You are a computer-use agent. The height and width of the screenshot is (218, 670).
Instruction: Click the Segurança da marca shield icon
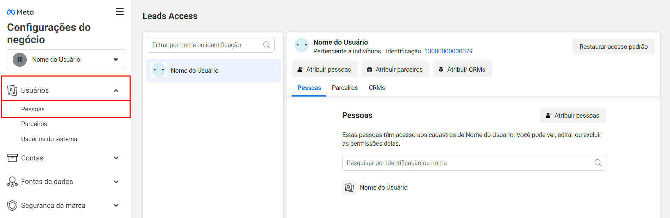(x=12, y=205)
